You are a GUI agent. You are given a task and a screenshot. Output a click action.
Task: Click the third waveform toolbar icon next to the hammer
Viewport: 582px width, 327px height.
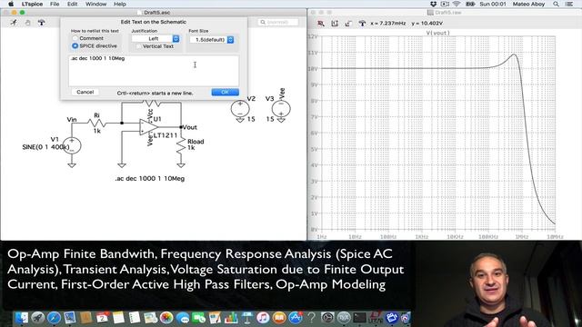348,24
